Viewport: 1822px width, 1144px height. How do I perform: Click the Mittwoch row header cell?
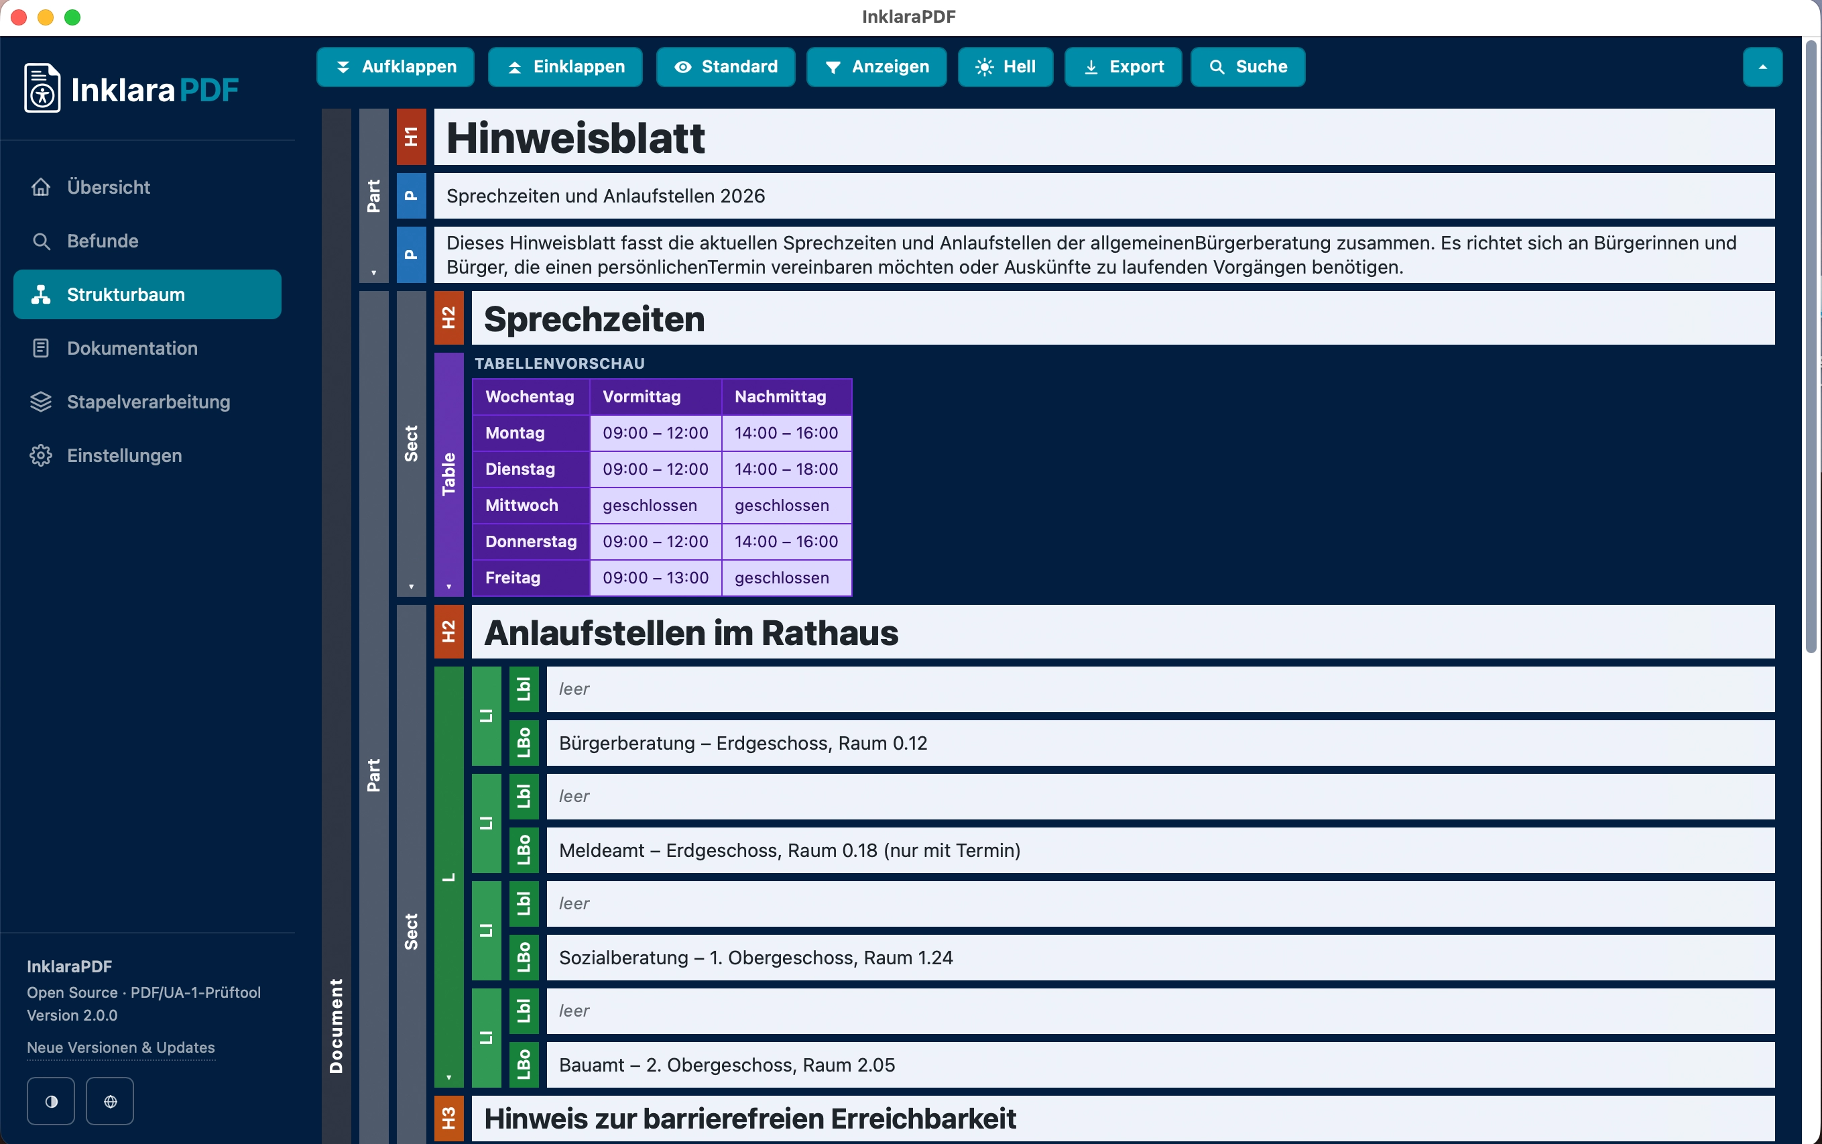click(531, 506)
